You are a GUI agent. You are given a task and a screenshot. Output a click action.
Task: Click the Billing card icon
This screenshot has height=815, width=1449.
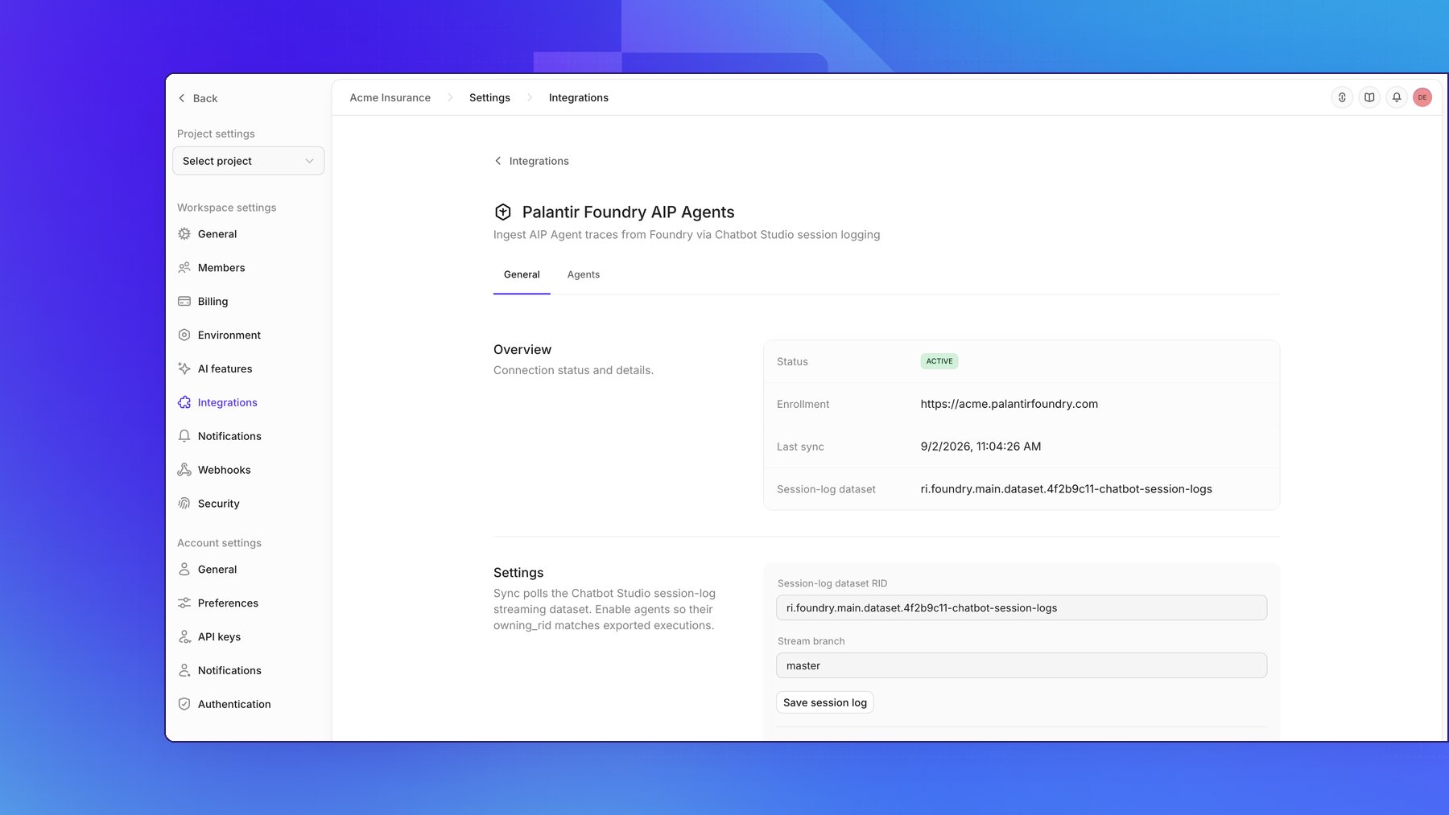coord(184,302)
